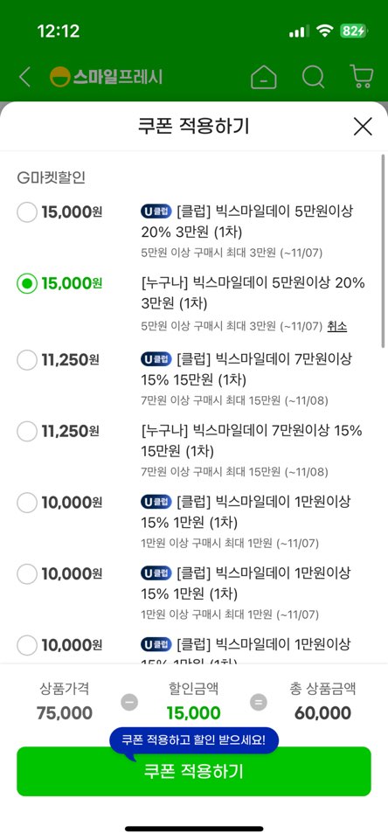This screenshot has height=840, width=388.
Task: Open the shopping cart icon
Action: click(361, 77)
